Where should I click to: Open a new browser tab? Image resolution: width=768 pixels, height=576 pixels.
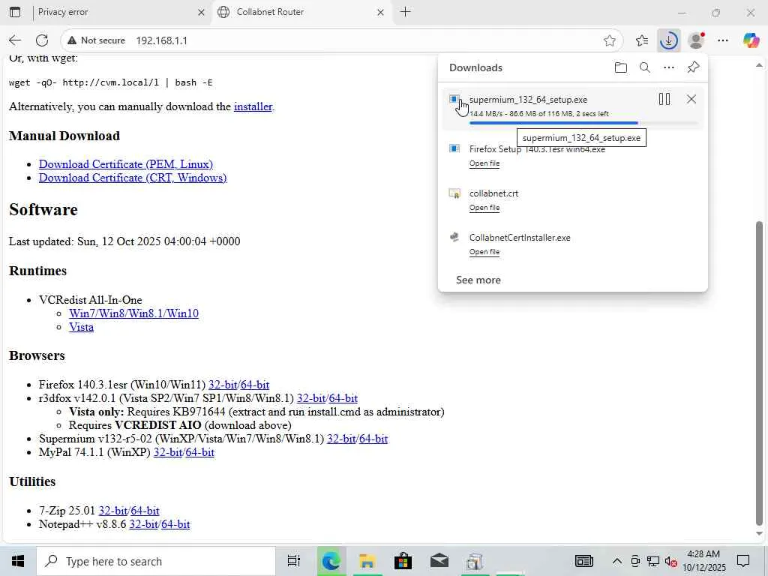click(405, 12)
